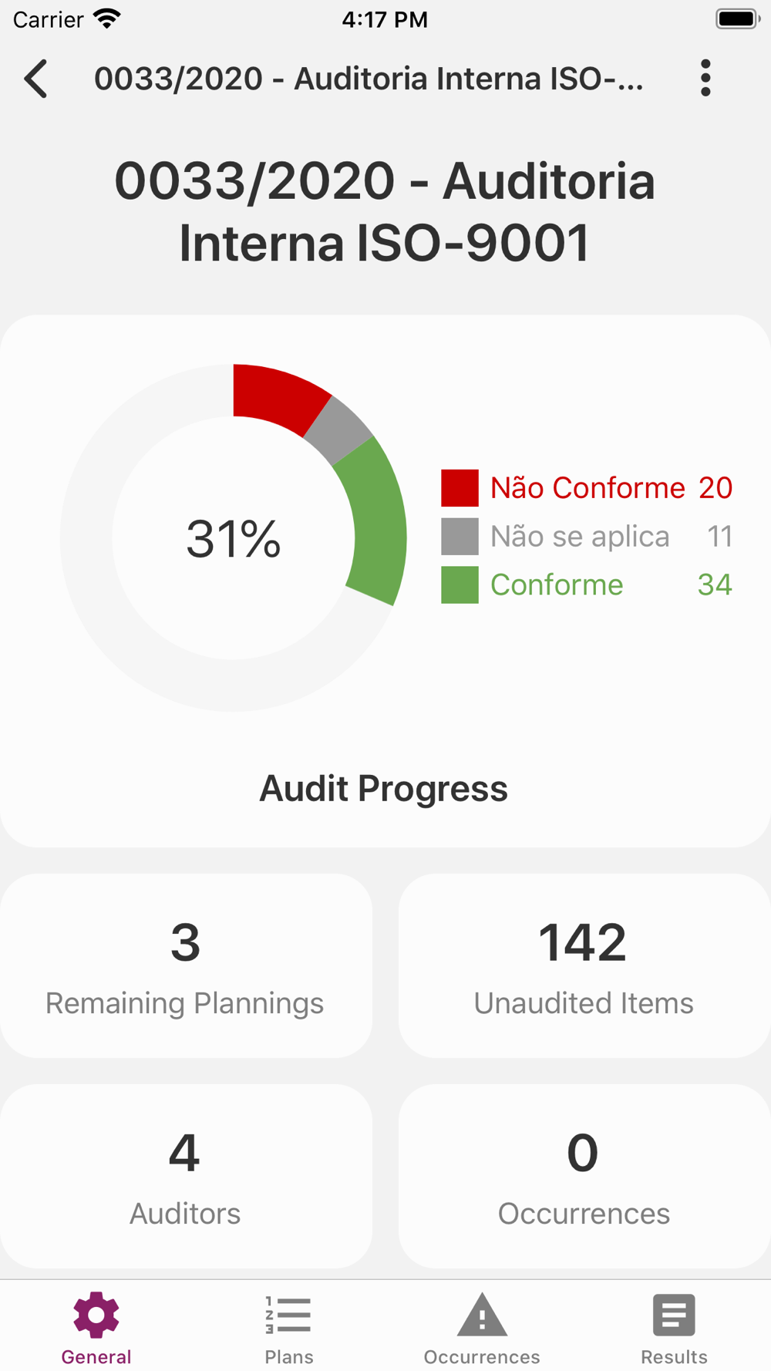Open the Remaining Plannings card
771x1371 pixels.
(x=186, y=965)
